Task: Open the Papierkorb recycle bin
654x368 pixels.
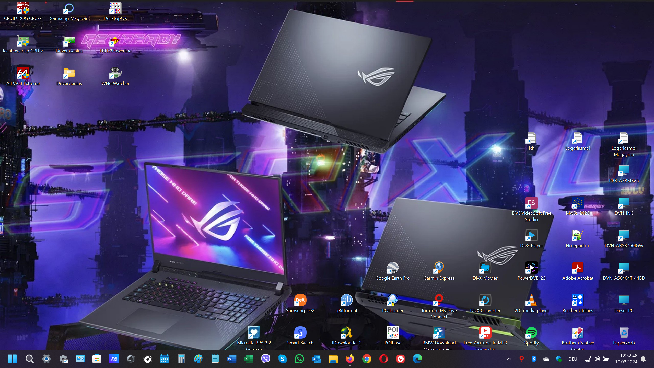Action: pyautogui.click(x=624, y=332)
